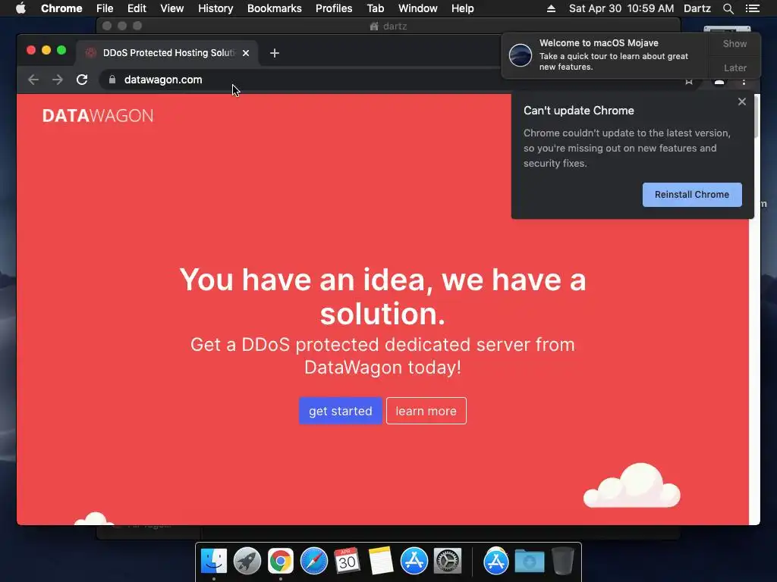Click the DATAWAGON logo
777x582 pixels.
(x=98, y=116)
